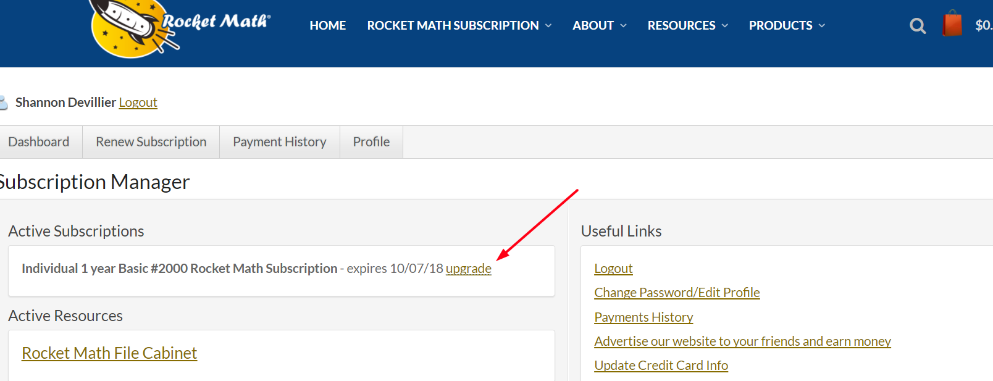
Task: Expand the Products menu
Action: 787,25
